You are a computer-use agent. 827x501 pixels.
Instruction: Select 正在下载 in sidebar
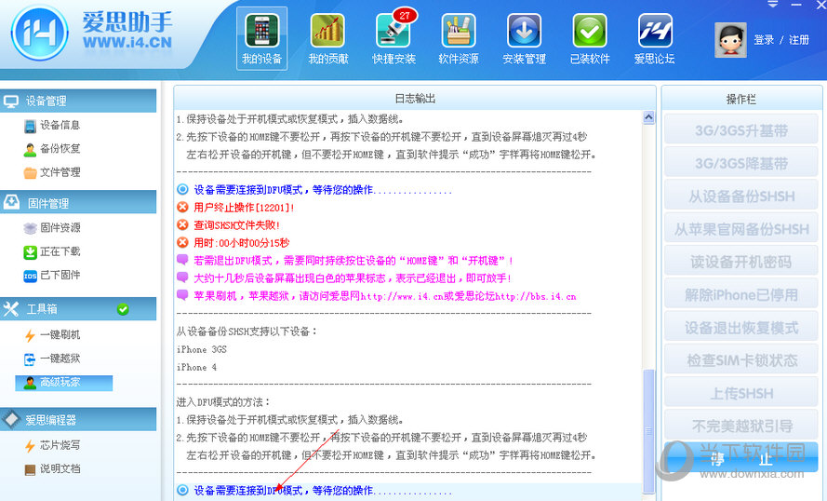tap(52, 251)
